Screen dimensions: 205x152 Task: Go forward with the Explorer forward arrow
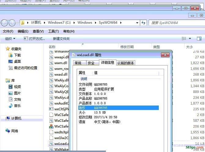(x=12, y=23)
